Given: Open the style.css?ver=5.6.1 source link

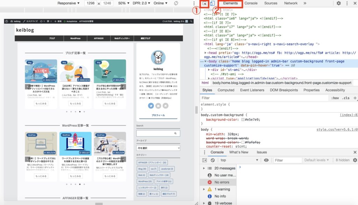Looking at the screenshot, I should 337,130.
